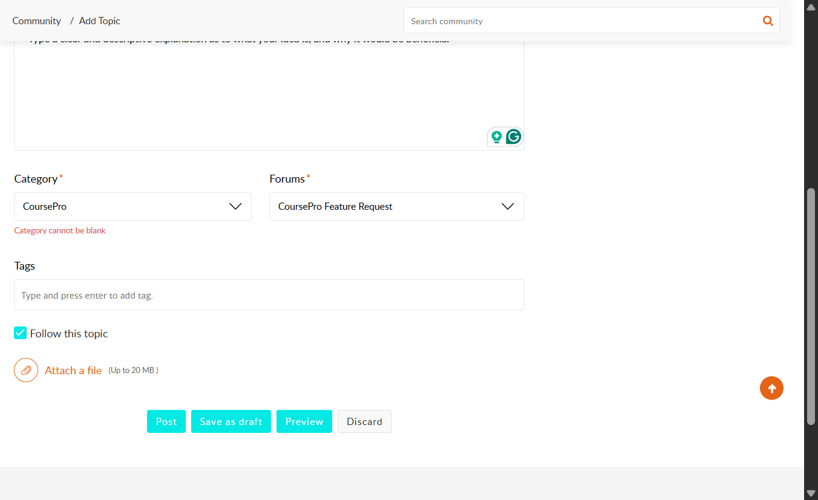818x500 pixels.
Task: Click the search magnifier icon
Action: click(768, 21)
